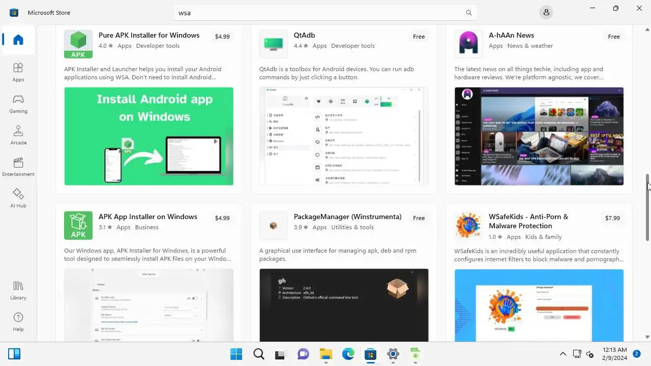Screen dimensions: 651x366
Task: Open Settings from the taskbar
Action: 393,354
